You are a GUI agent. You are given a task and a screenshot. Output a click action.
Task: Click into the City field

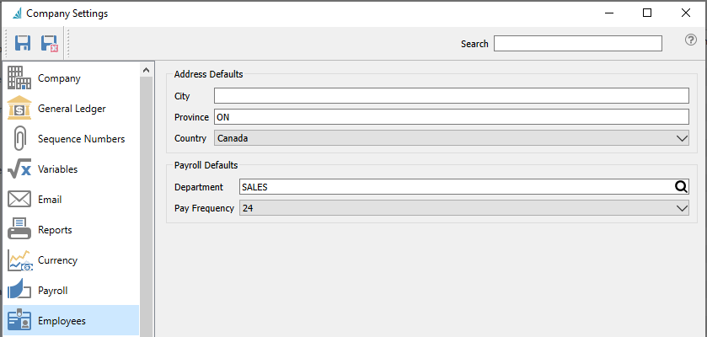point(451,96)
